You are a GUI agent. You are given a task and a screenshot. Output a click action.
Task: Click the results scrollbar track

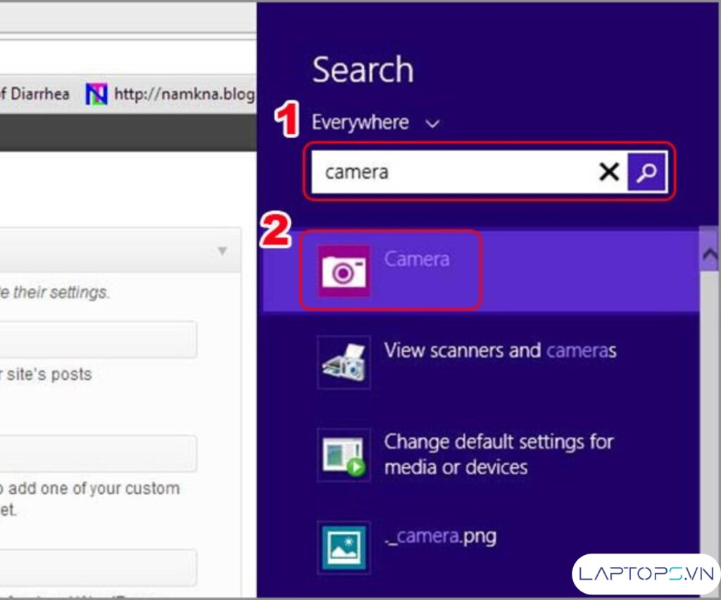[708, 422]
